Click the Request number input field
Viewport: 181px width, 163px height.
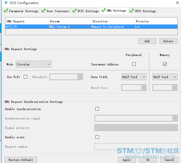tap(136, 146)
